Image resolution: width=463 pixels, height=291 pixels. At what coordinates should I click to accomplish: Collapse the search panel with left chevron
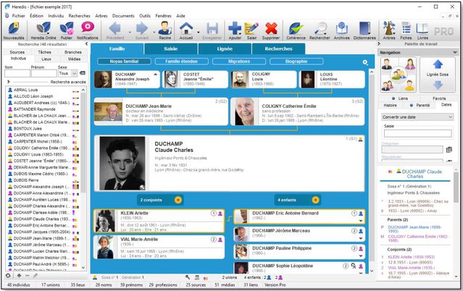[86, 44]
